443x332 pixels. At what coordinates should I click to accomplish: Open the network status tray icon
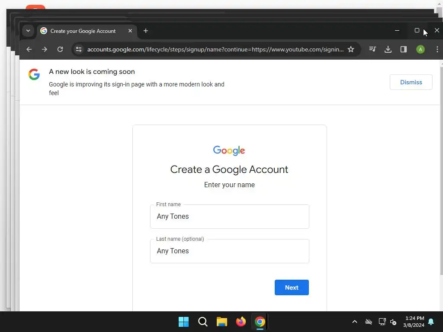tap(382, 322)
